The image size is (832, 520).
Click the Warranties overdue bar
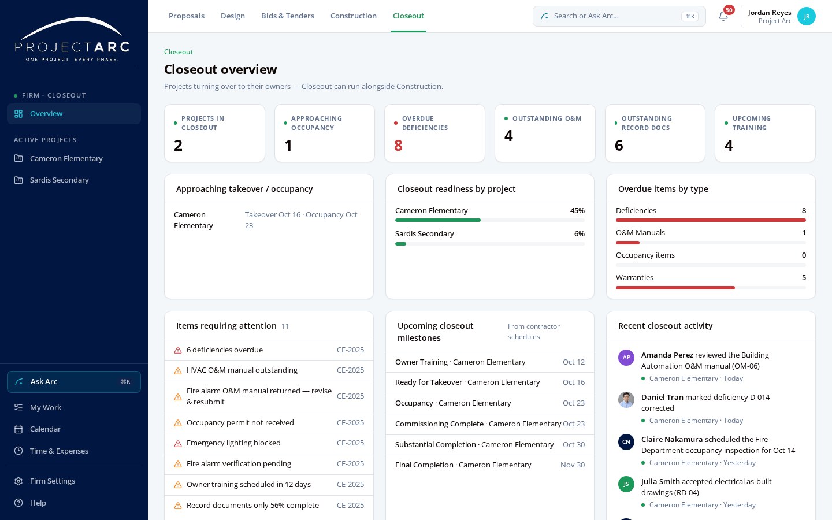[x=711, y=288]
